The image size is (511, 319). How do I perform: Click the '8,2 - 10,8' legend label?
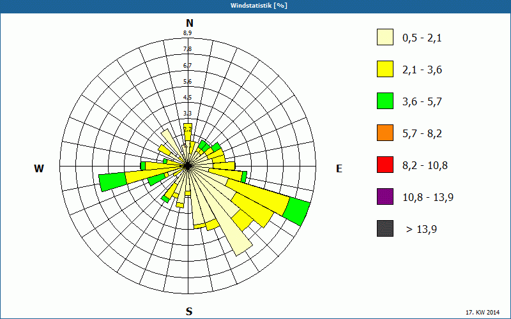tap(425, 166)
